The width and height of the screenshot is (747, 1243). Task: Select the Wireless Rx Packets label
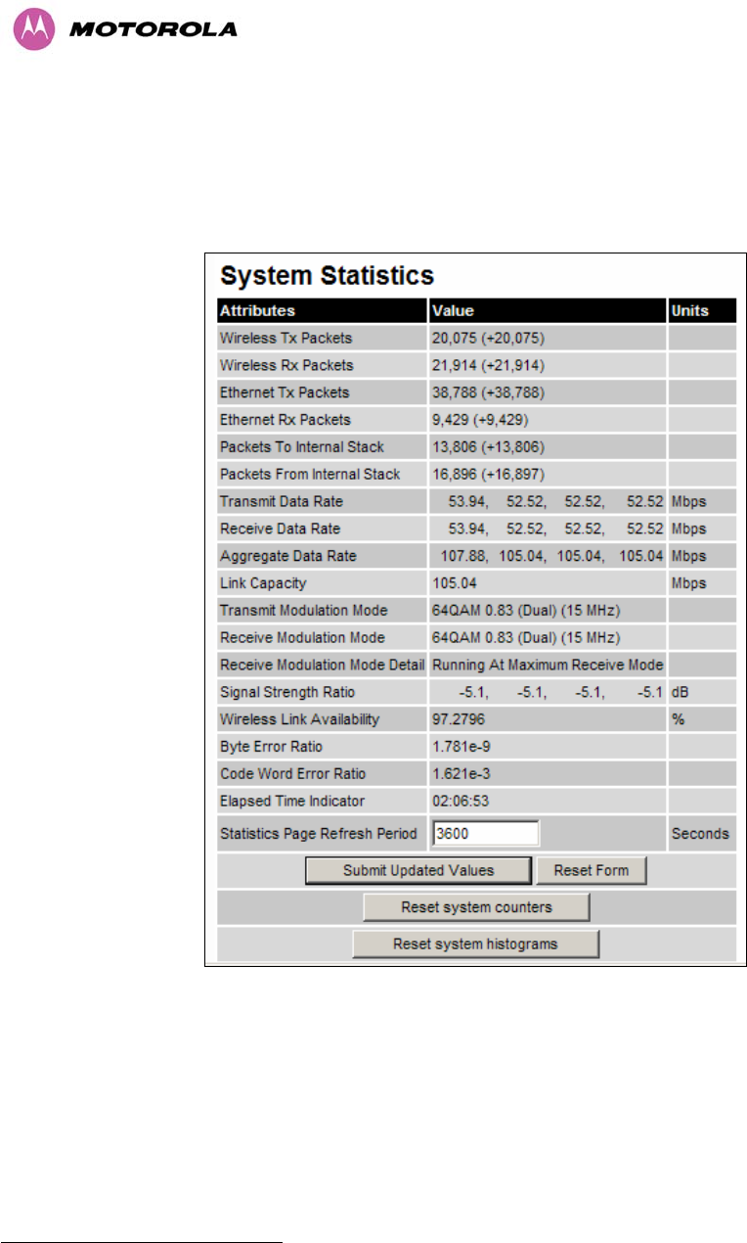pyautogui.click(x=286, y=365)
